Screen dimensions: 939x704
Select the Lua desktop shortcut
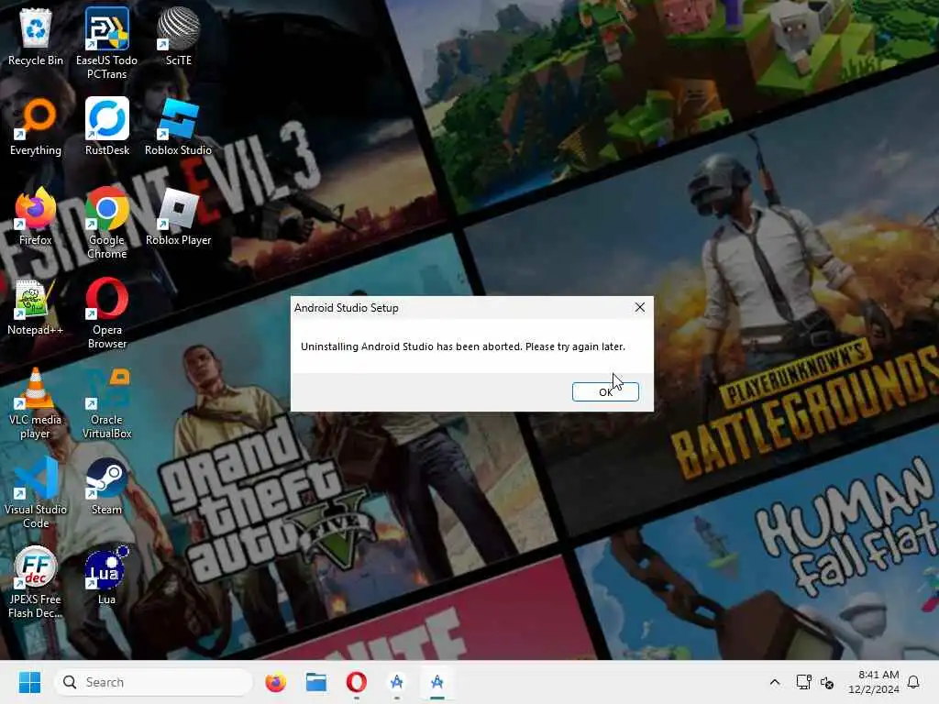(x=106, y=576)
